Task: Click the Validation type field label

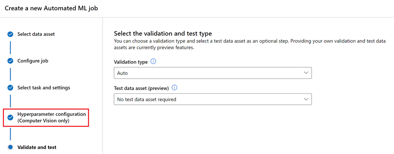Action: click(x=131, y=62)
